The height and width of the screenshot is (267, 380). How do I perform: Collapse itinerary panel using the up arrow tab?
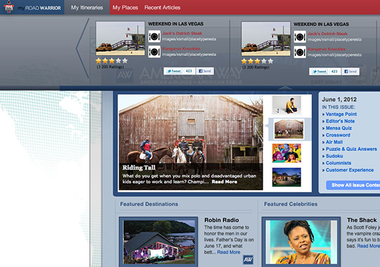285,88
